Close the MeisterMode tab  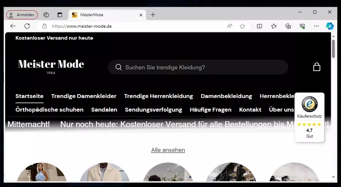coord(141,15)
